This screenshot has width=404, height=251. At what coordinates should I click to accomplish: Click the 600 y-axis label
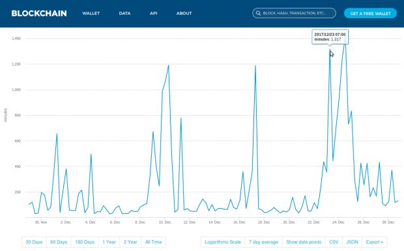[x=18, y=141]
